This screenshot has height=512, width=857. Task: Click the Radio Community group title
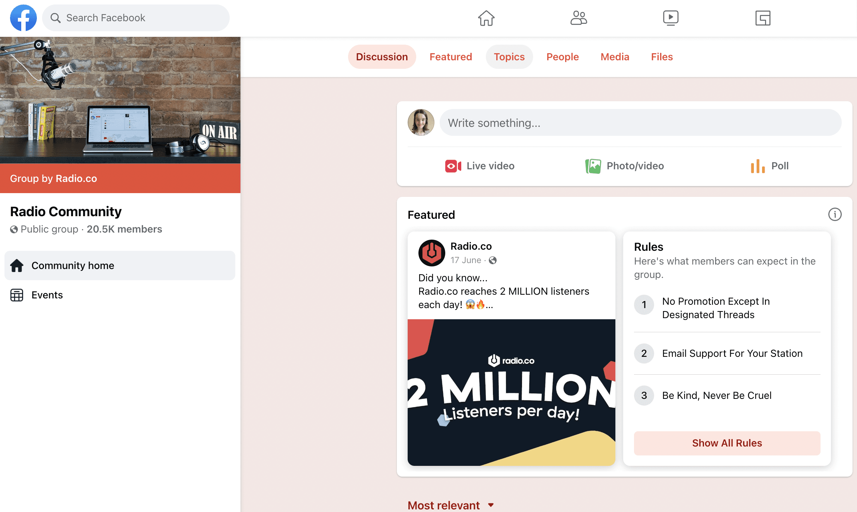pos(66,212)
